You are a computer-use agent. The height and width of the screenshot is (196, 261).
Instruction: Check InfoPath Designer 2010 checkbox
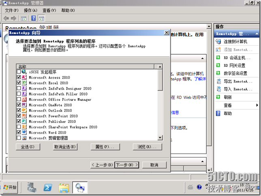[x=19, y=88]
